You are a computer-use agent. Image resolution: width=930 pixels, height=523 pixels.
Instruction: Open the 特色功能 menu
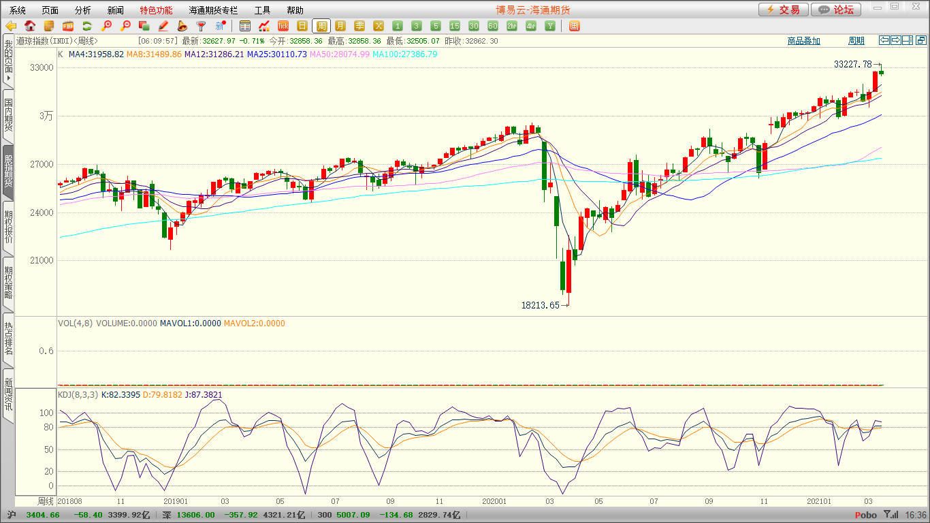(156, 10)
